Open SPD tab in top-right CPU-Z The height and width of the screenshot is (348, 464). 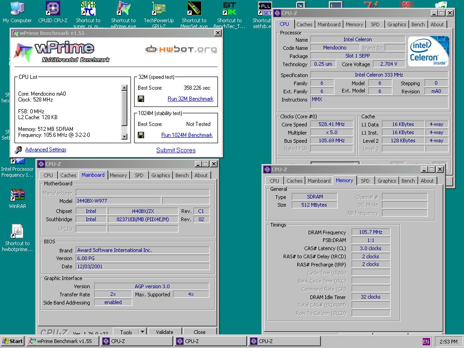point(375,24)
